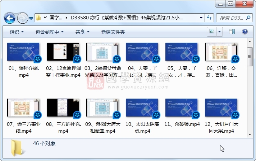Change the view with the view icon
This screenshot has width=256, height=161.
click(x=212, y=31)
